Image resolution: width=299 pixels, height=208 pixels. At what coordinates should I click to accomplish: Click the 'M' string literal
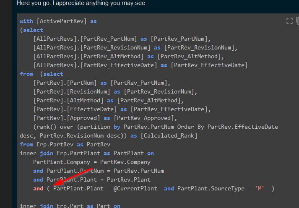[259, 188]
